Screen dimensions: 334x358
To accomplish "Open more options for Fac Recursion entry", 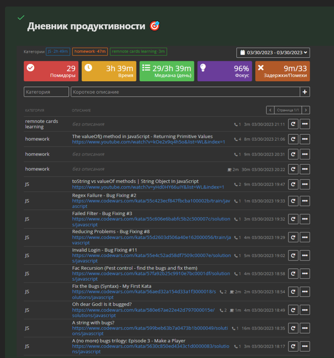I will click(305, 274).
